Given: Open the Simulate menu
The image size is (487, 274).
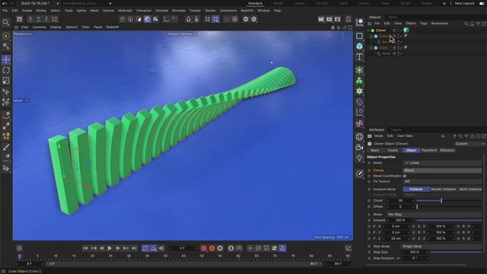Looking at the screenshot, I should tap(179, 11).
